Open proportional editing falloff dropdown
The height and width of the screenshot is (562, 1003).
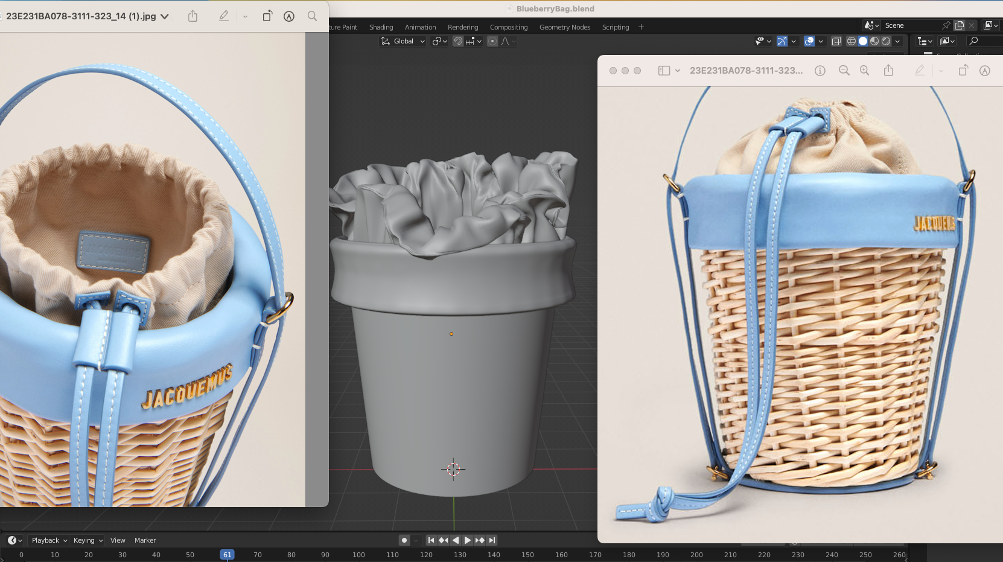(508, 41)
